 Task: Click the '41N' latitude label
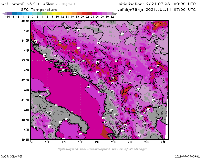[x=27, y=110]
